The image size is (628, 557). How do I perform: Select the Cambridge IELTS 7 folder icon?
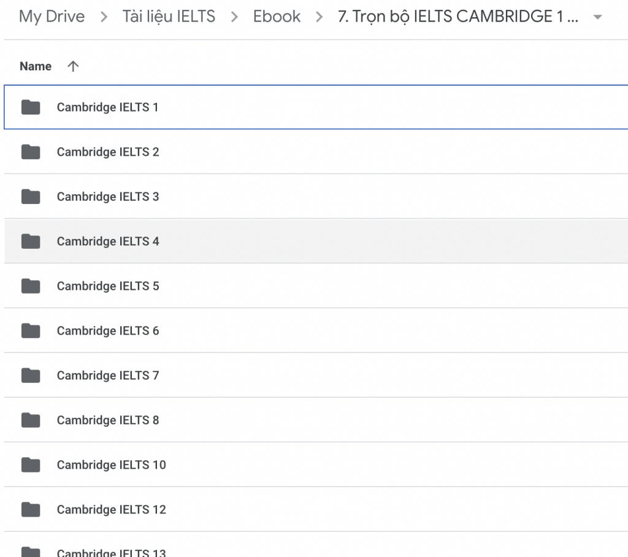[31, 376]
